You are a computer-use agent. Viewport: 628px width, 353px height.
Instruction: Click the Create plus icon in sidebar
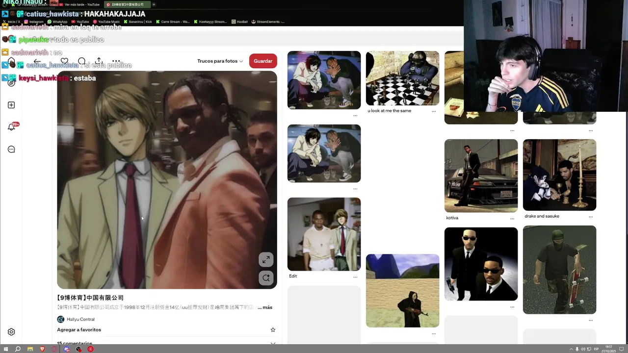[11, 105]
